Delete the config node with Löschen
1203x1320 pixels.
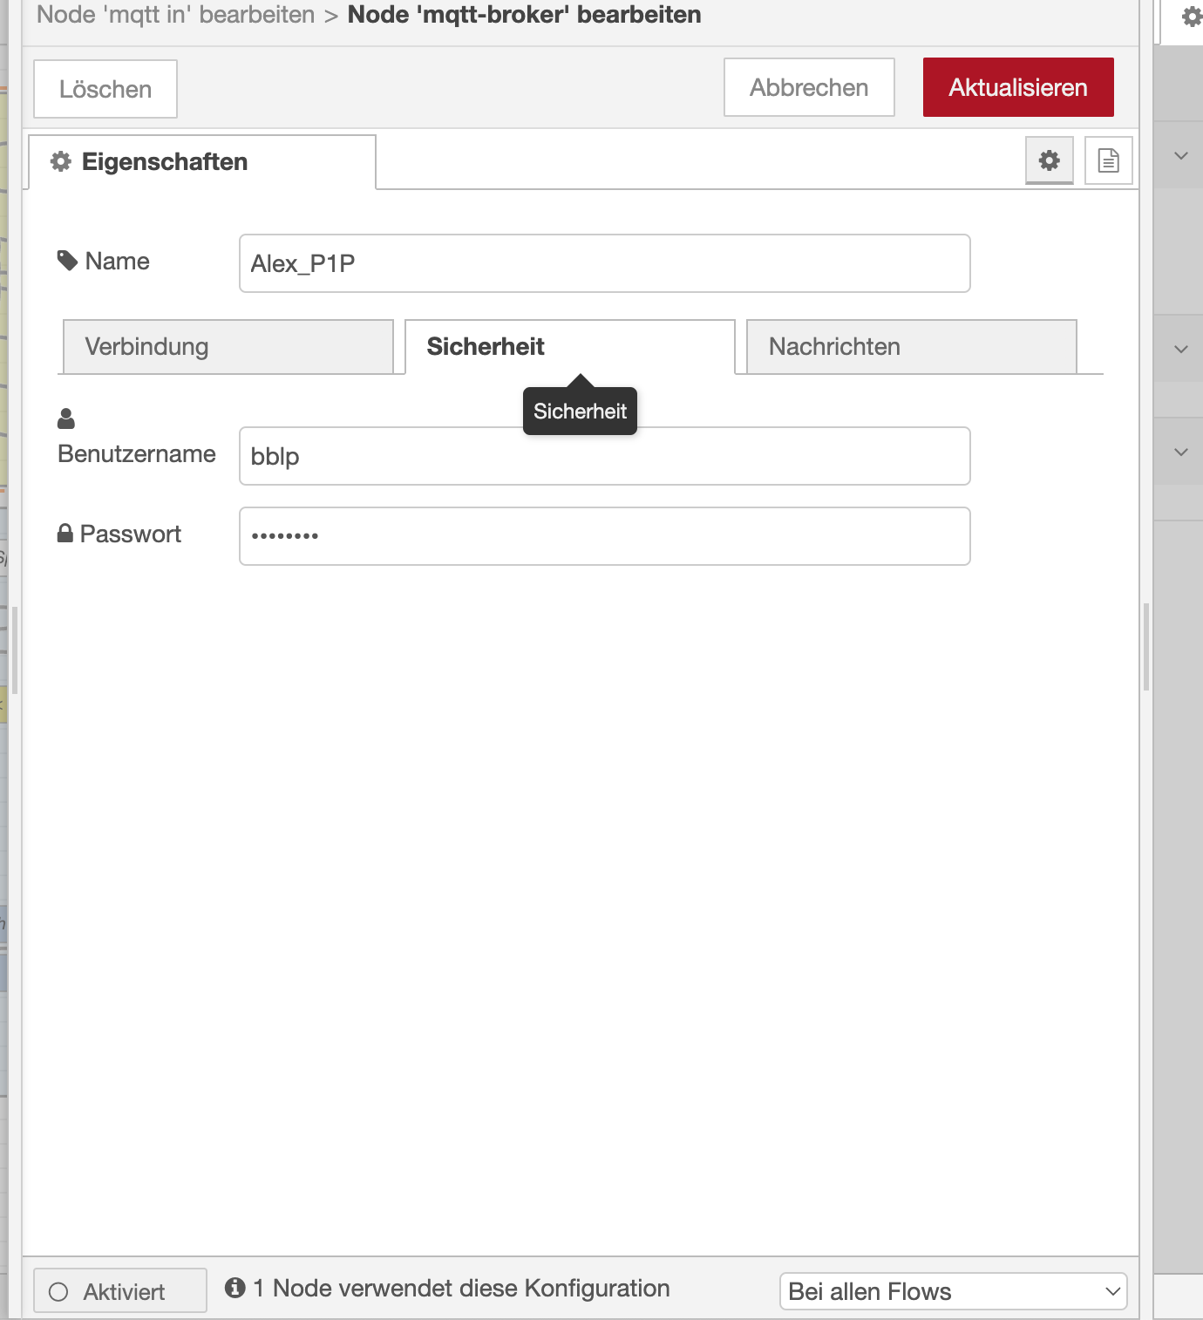105,89
